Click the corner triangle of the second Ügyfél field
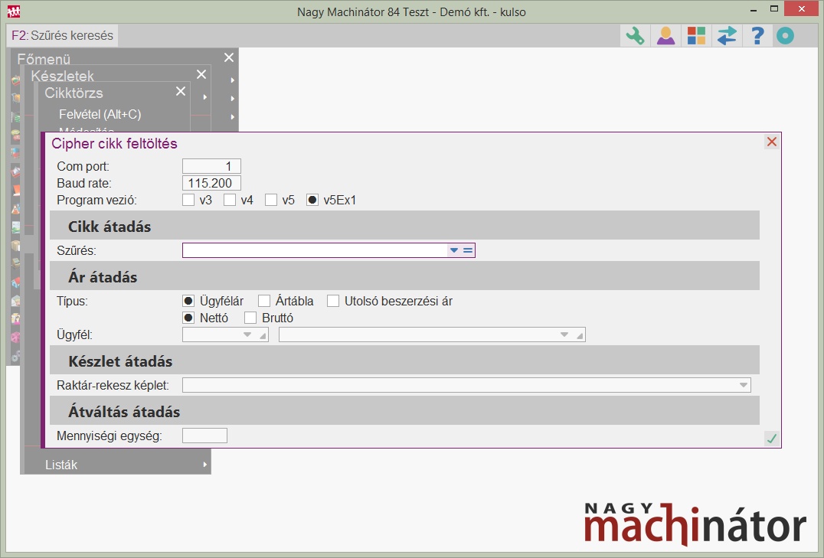The image size is (824, 558). (x=580, y=335)
